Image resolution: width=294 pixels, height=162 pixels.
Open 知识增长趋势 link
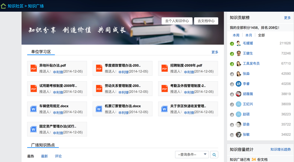pos(280,149)
